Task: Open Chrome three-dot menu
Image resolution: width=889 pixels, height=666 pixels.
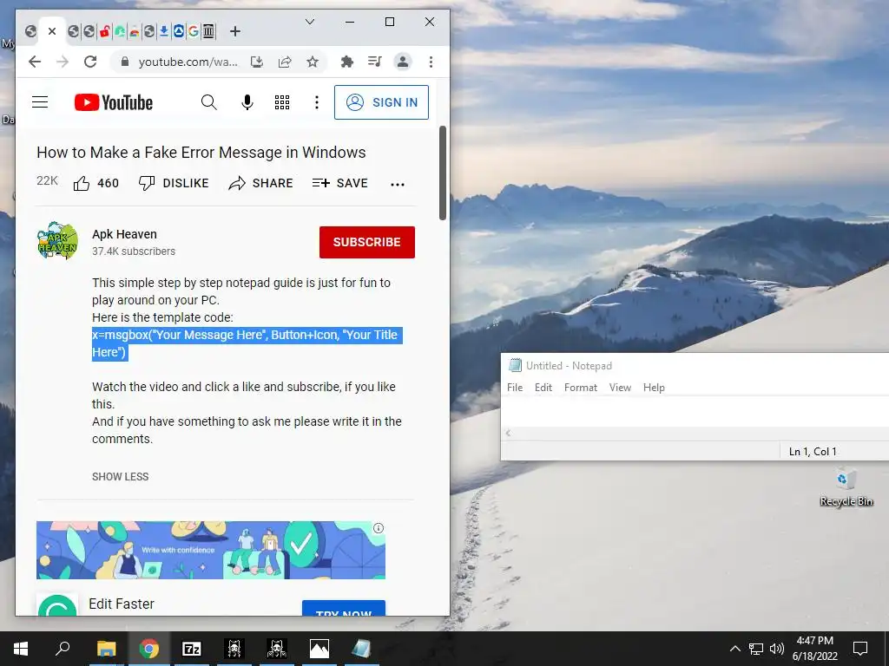Action: tap(431, 62)
